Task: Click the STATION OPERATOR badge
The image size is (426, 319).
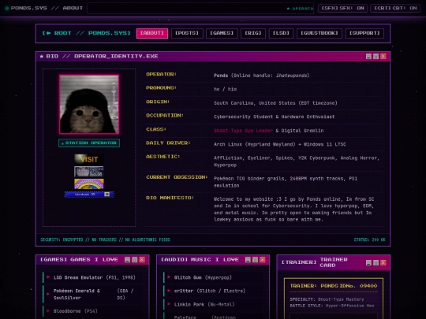Action: coord(89,143)
